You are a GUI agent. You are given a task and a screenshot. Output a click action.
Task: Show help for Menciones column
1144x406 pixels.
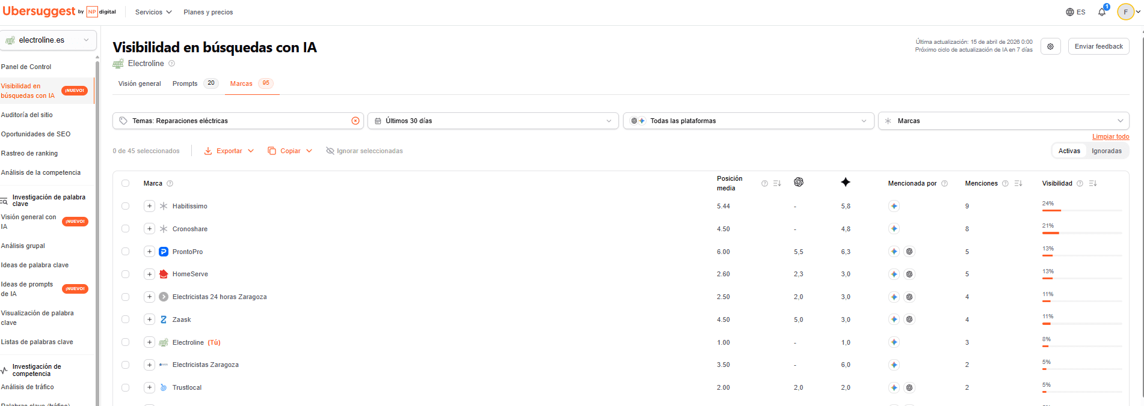(1005, 184)
